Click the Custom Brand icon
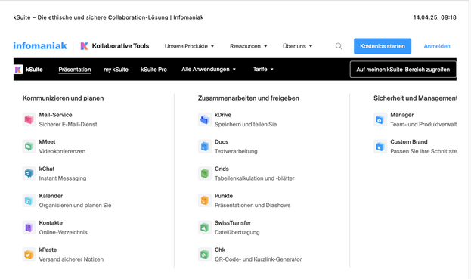471x279 pixels. (380, 147)
